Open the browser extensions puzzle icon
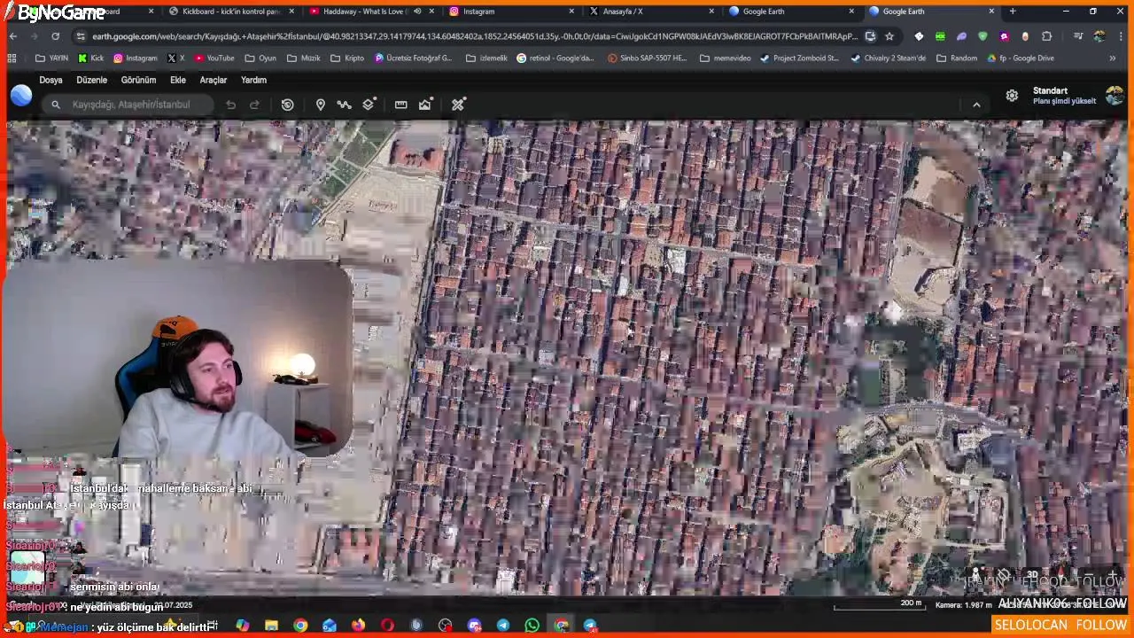The width and height of the screenshot is (1134, 638). click(1047, 36)
